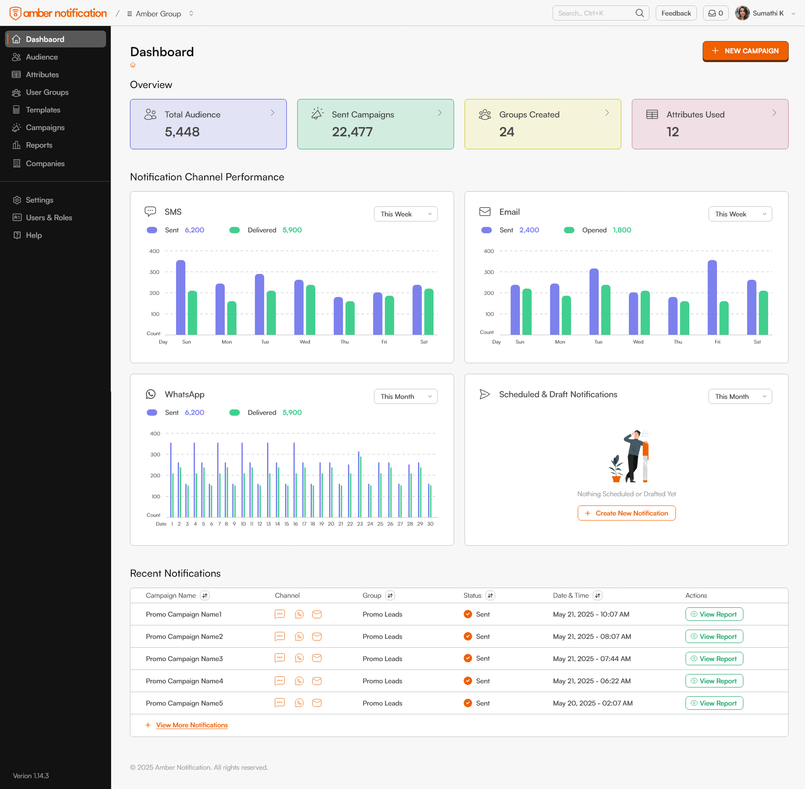Open the inbox notifications icon
This screenshot has height=789, width=805.
click(x=716, y=13)
